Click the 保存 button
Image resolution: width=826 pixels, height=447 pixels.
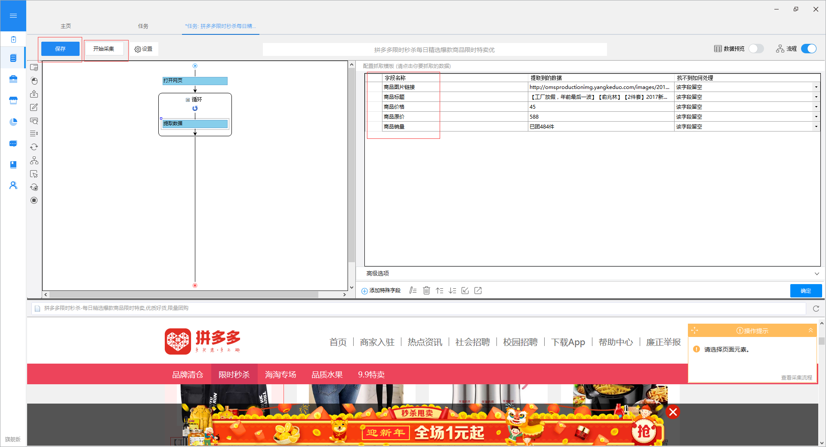pyautogui.click(x=60, y=49)
